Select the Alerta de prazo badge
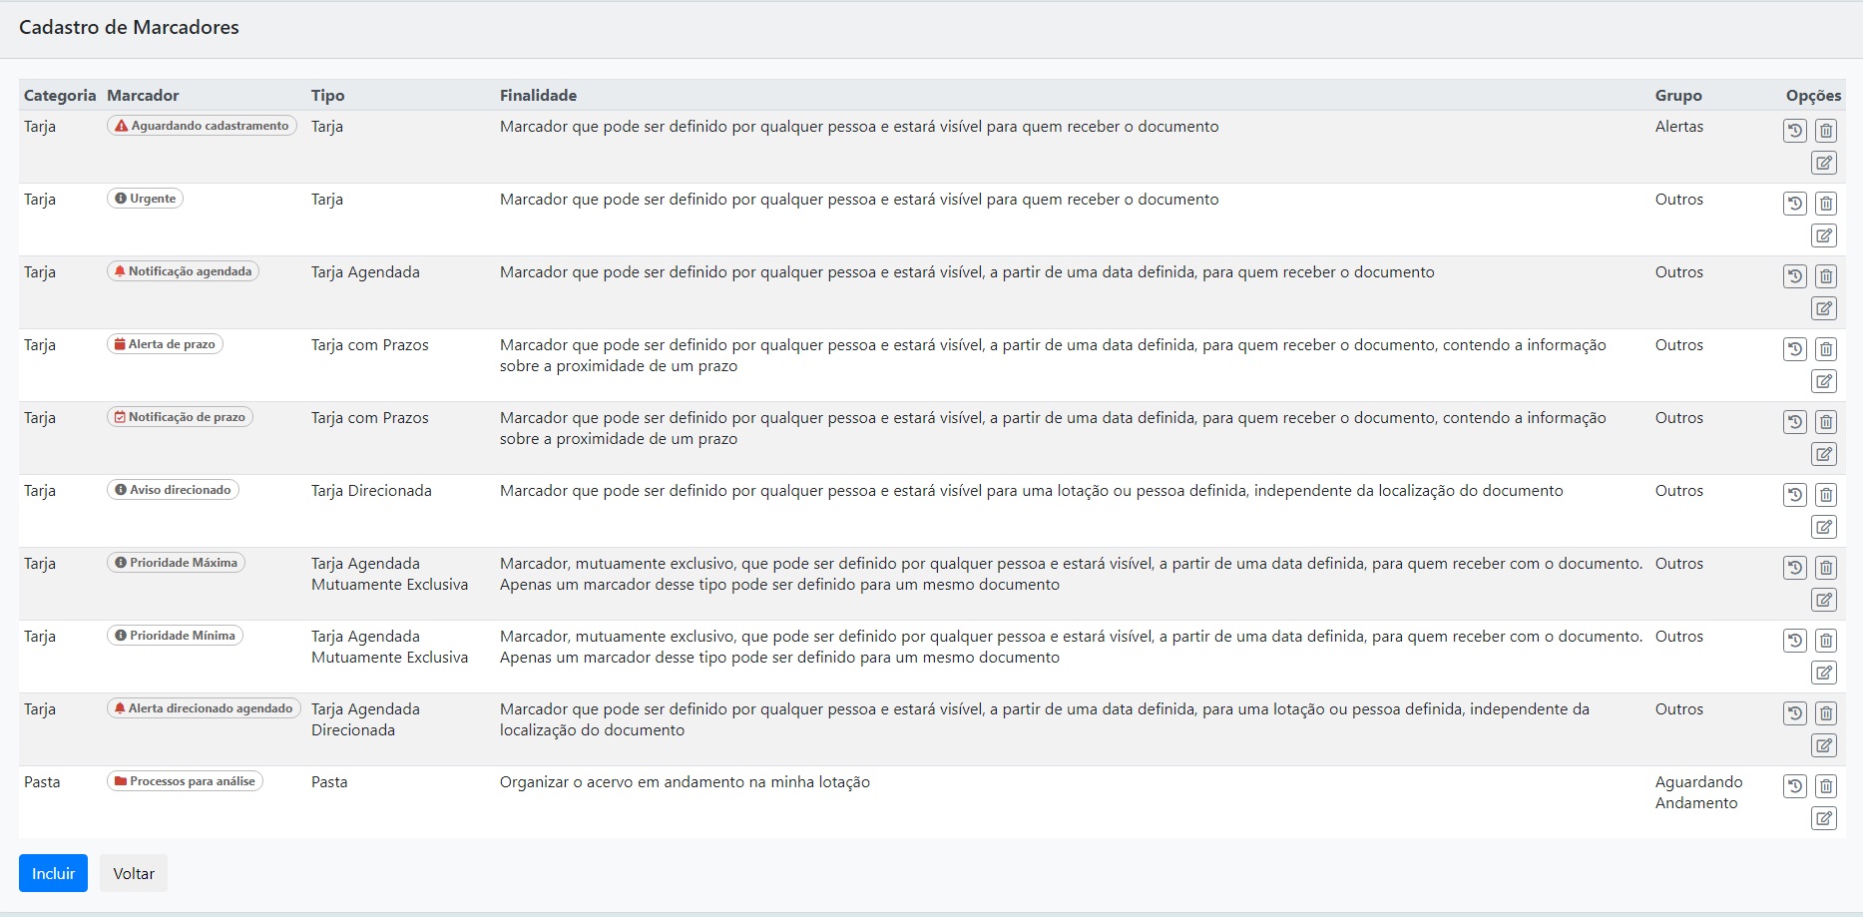 point(165,344)
